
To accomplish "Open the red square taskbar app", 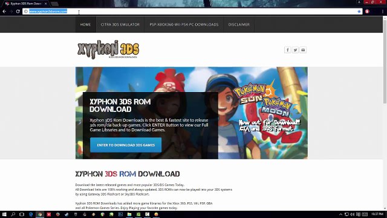I will [48, 214].
